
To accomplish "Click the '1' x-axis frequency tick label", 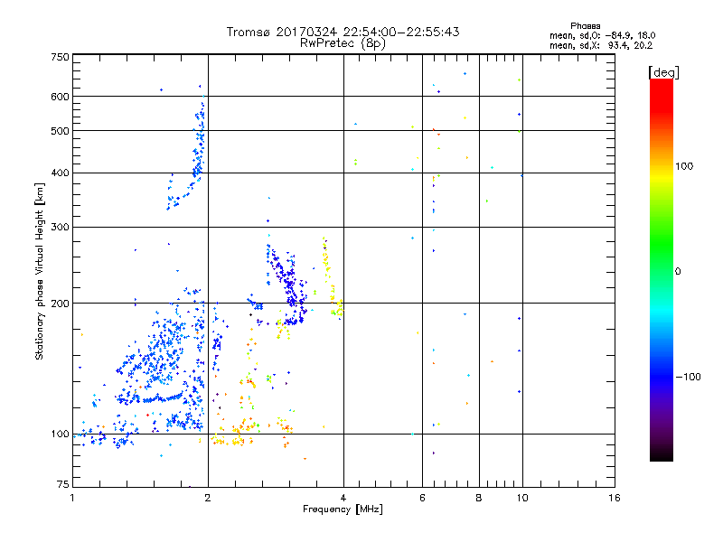I will coord(72,499).
